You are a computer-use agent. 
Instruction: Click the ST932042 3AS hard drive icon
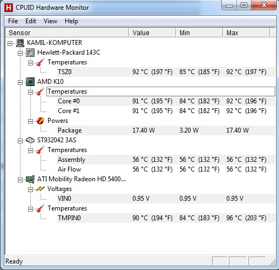pyautogui.click(x=30, y=140)
